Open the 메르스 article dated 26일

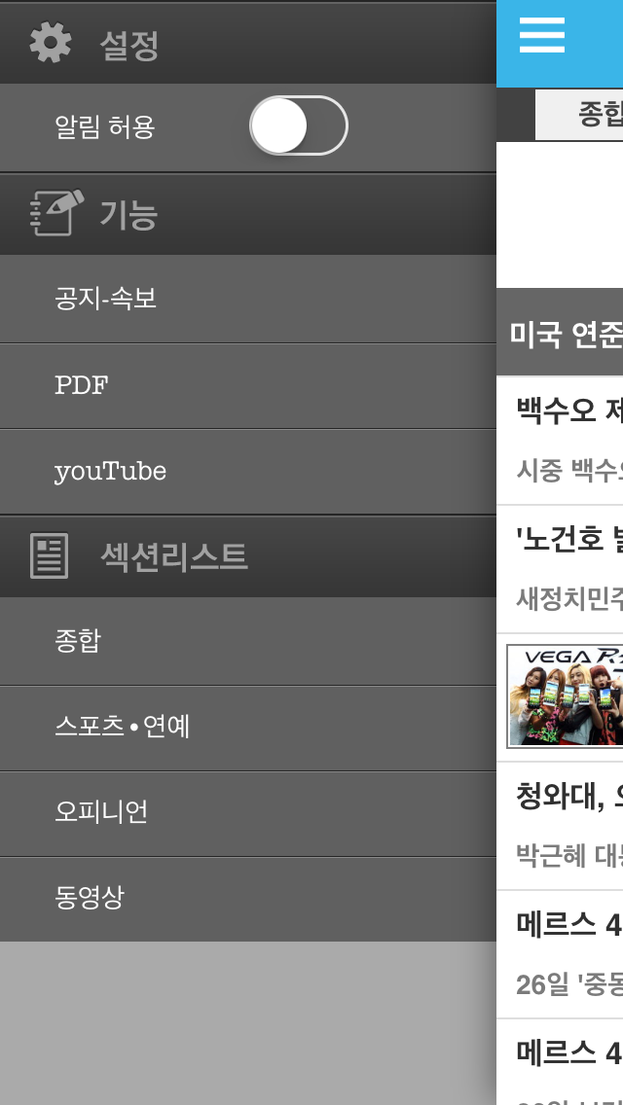click(x=560, y=953)
